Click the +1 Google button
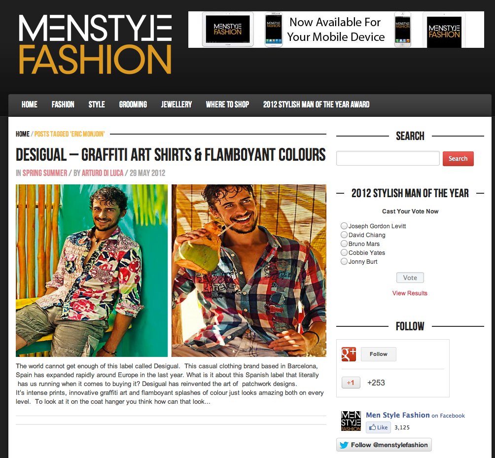495x458 pixels. [x=351, y=383]
